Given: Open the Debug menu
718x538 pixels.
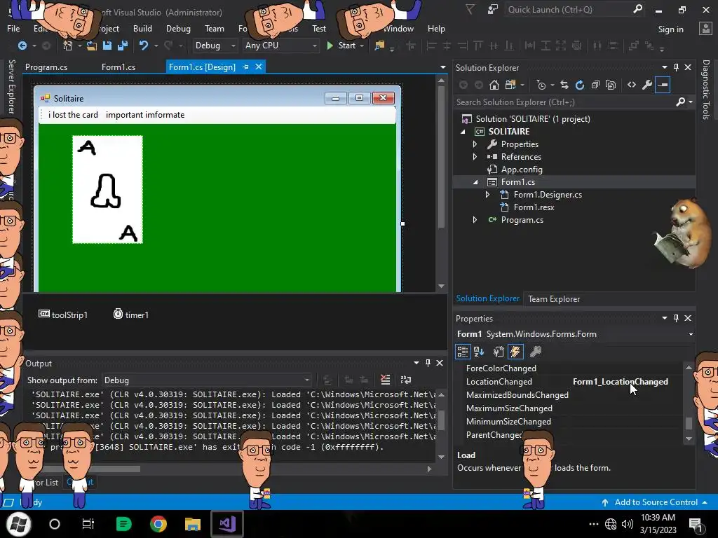Looking at the screenshot, I should coord(178,28).
